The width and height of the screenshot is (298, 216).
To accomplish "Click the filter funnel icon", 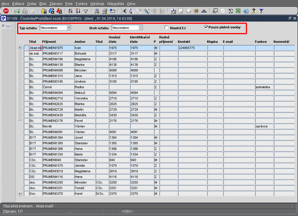I will (x=86, y=11).
